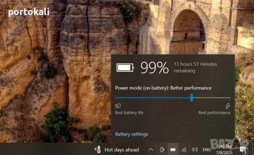Click the 99% battery percentage text
Viewport: 254px width, 155px height.
(154, 67)
